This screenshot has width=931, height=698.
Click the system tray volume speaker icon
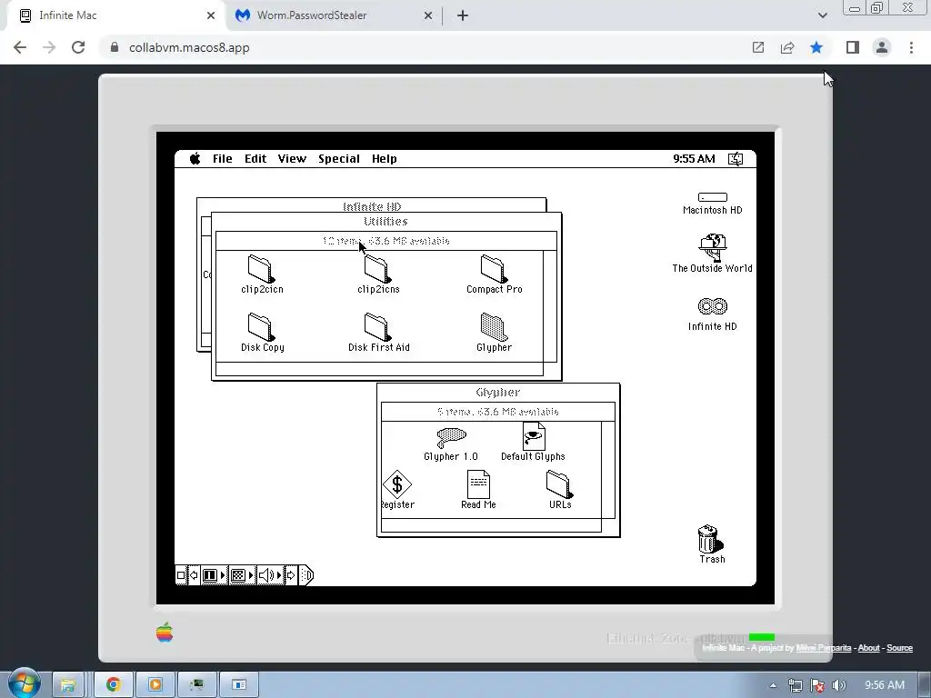[x=839, y=685]
